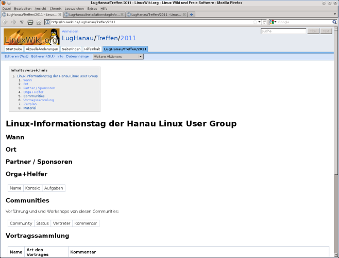Click the browser Back arrow button

[6, 22]
